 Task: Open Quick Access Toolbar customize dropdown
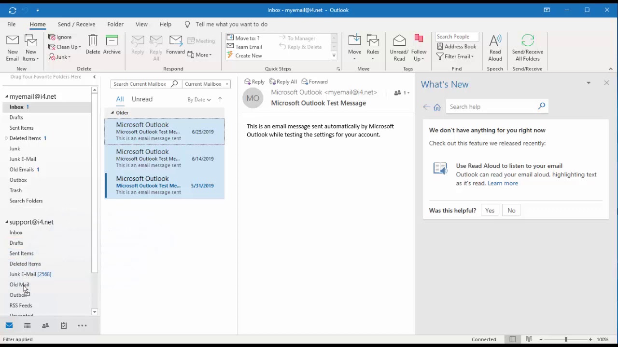click(38, 10)
